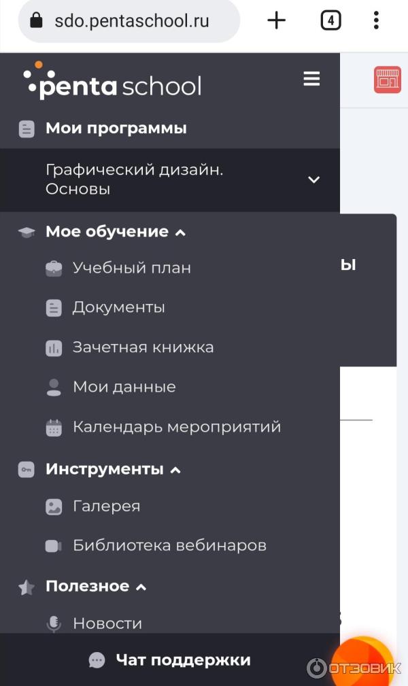This screenshot has width=408, height=686.
Task: Open the browser tab switcher
Action: (330, 21)
